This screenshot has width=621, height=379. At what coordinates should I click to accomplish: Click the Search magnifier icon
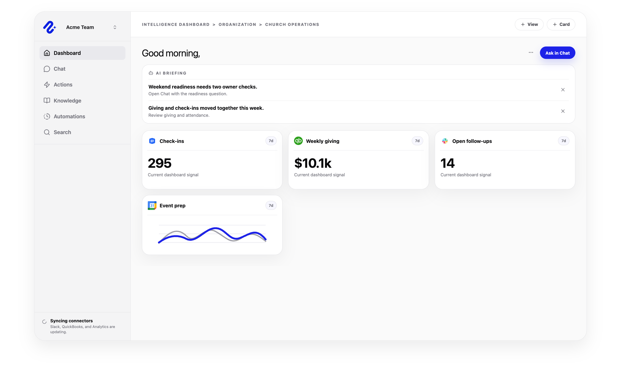point(47,132)
